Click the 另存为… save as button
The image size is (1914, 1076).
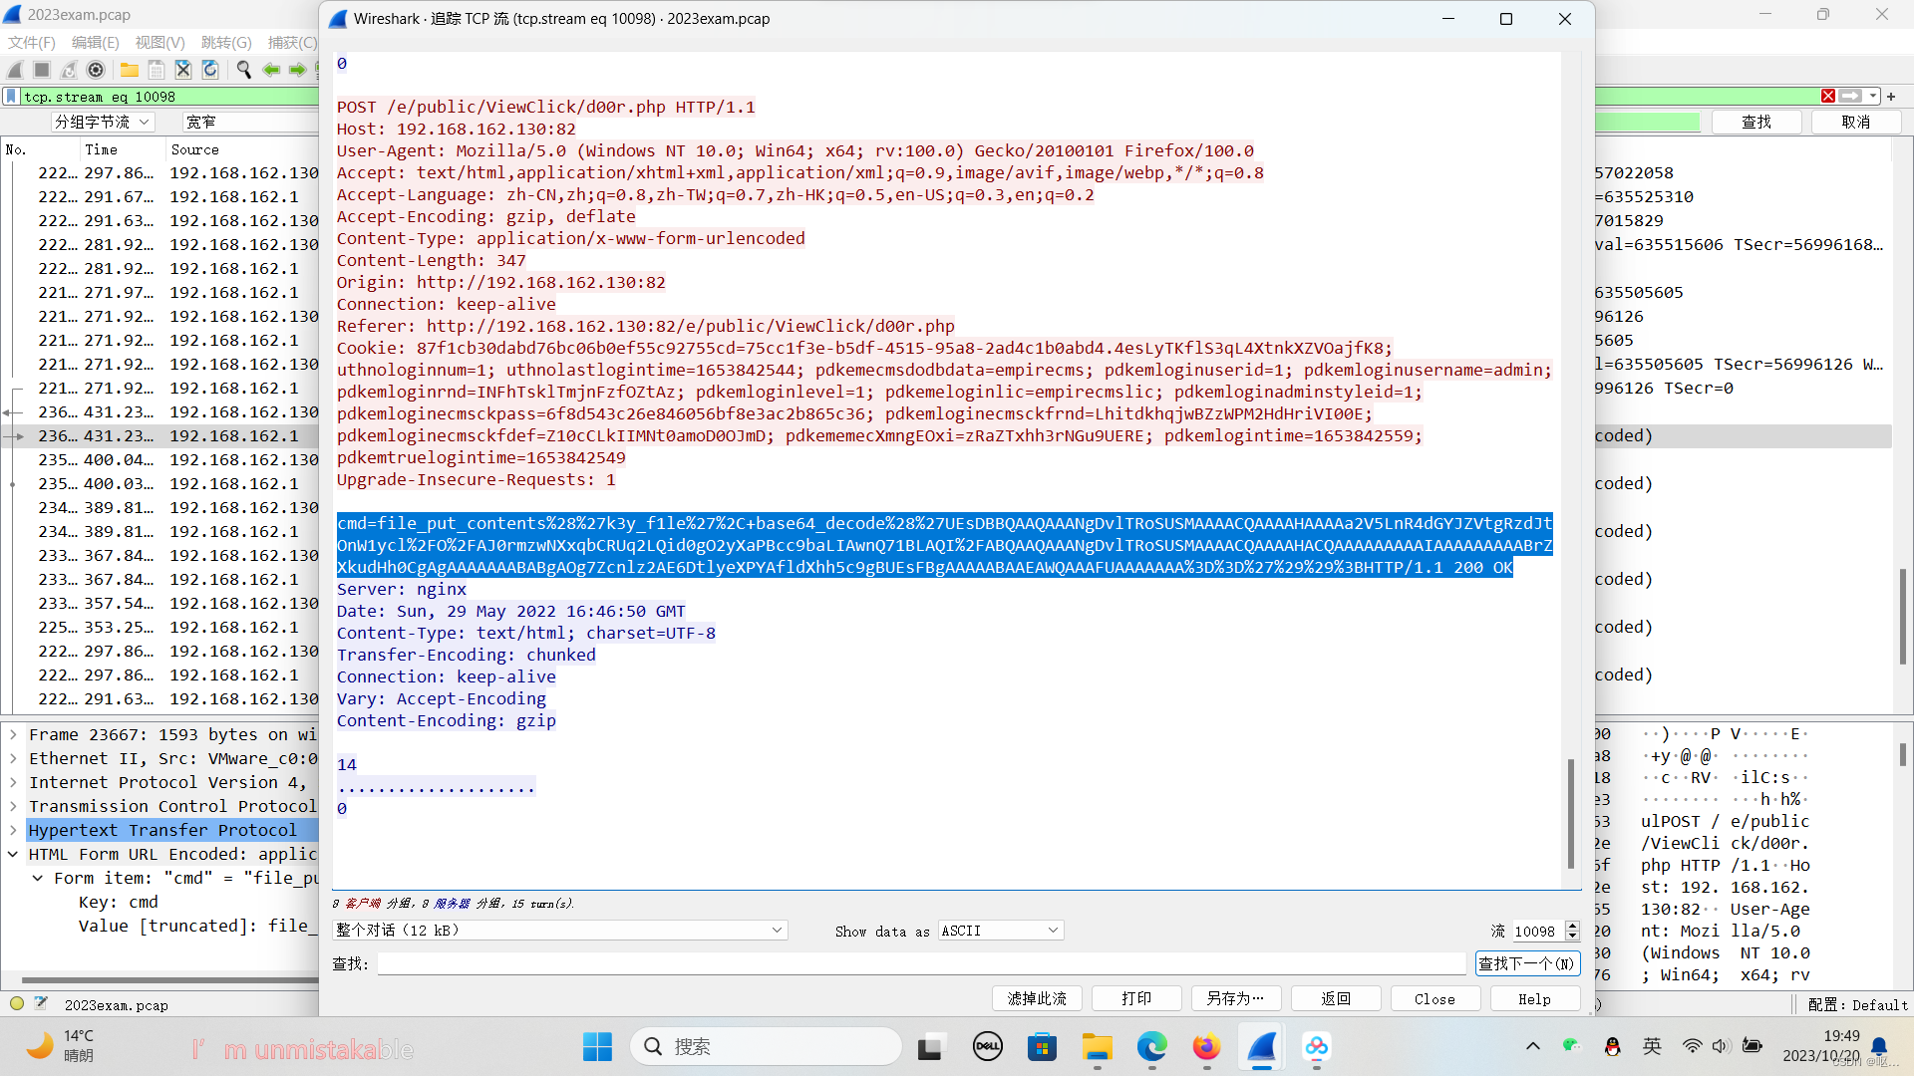pos(1236,998)
